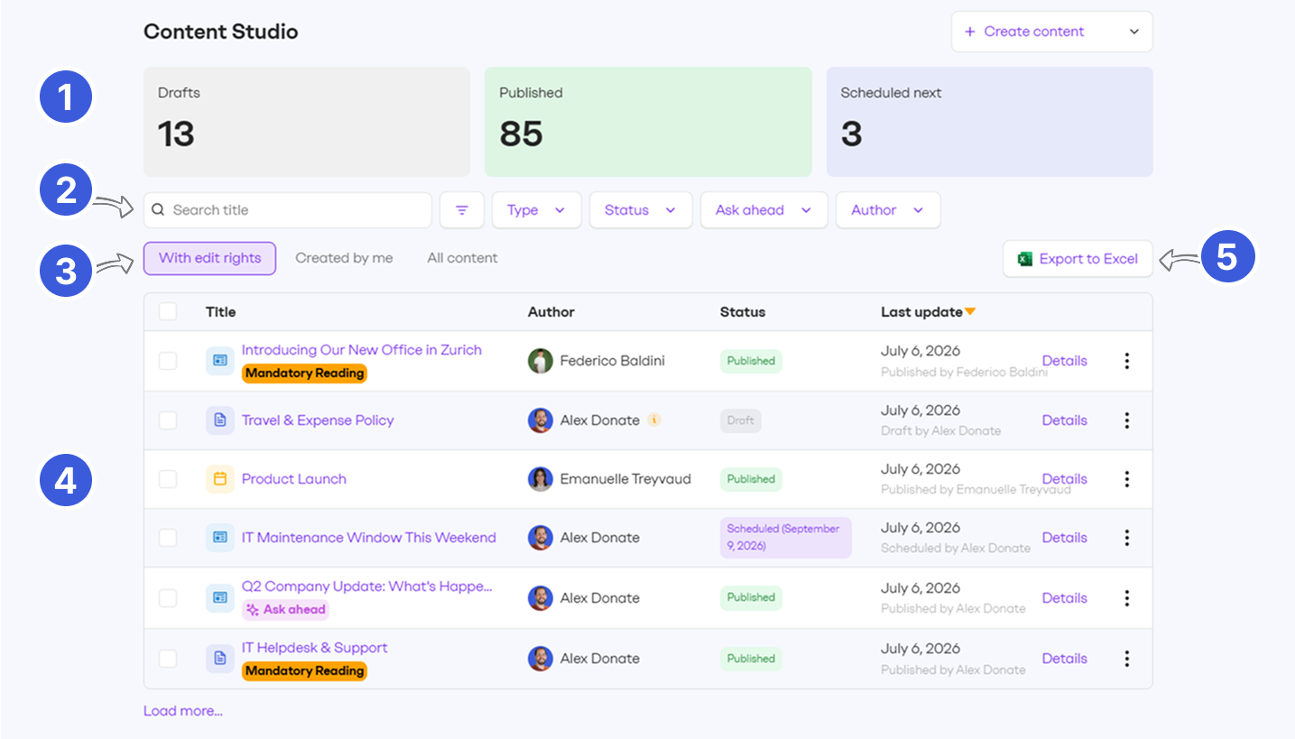This screenshot has height=739, width=1295.
Task: Check the box for IT Maintenance Window This Weekend
Action: [168, 538]
